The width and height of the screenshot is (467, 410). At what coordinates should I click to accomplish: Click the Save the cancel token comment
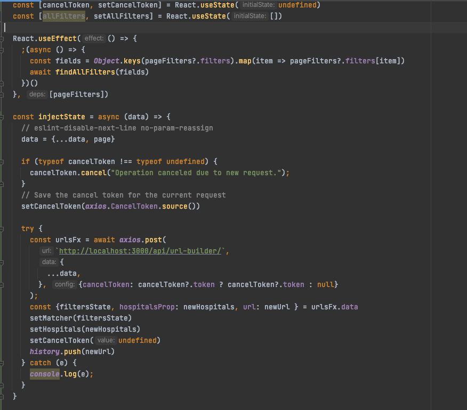click(123, 195)
